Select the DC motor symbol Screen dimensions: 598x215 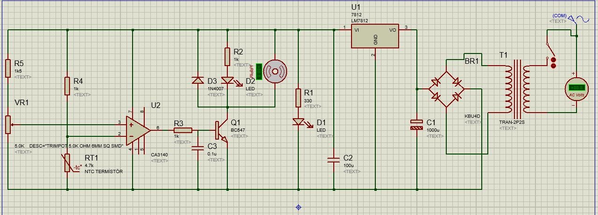tap(274, 71)
